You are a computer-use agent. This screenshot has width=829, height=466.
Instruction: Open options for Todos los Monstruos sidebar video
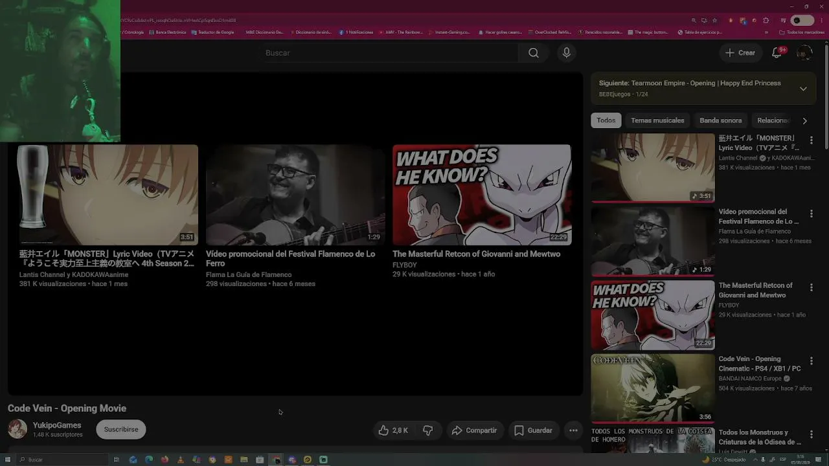coord(812,434)
